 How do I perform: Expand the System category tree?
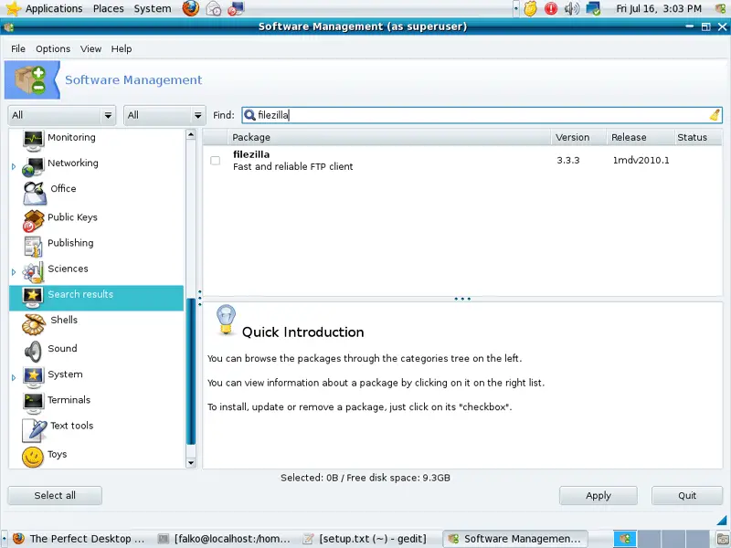point(14,377)
